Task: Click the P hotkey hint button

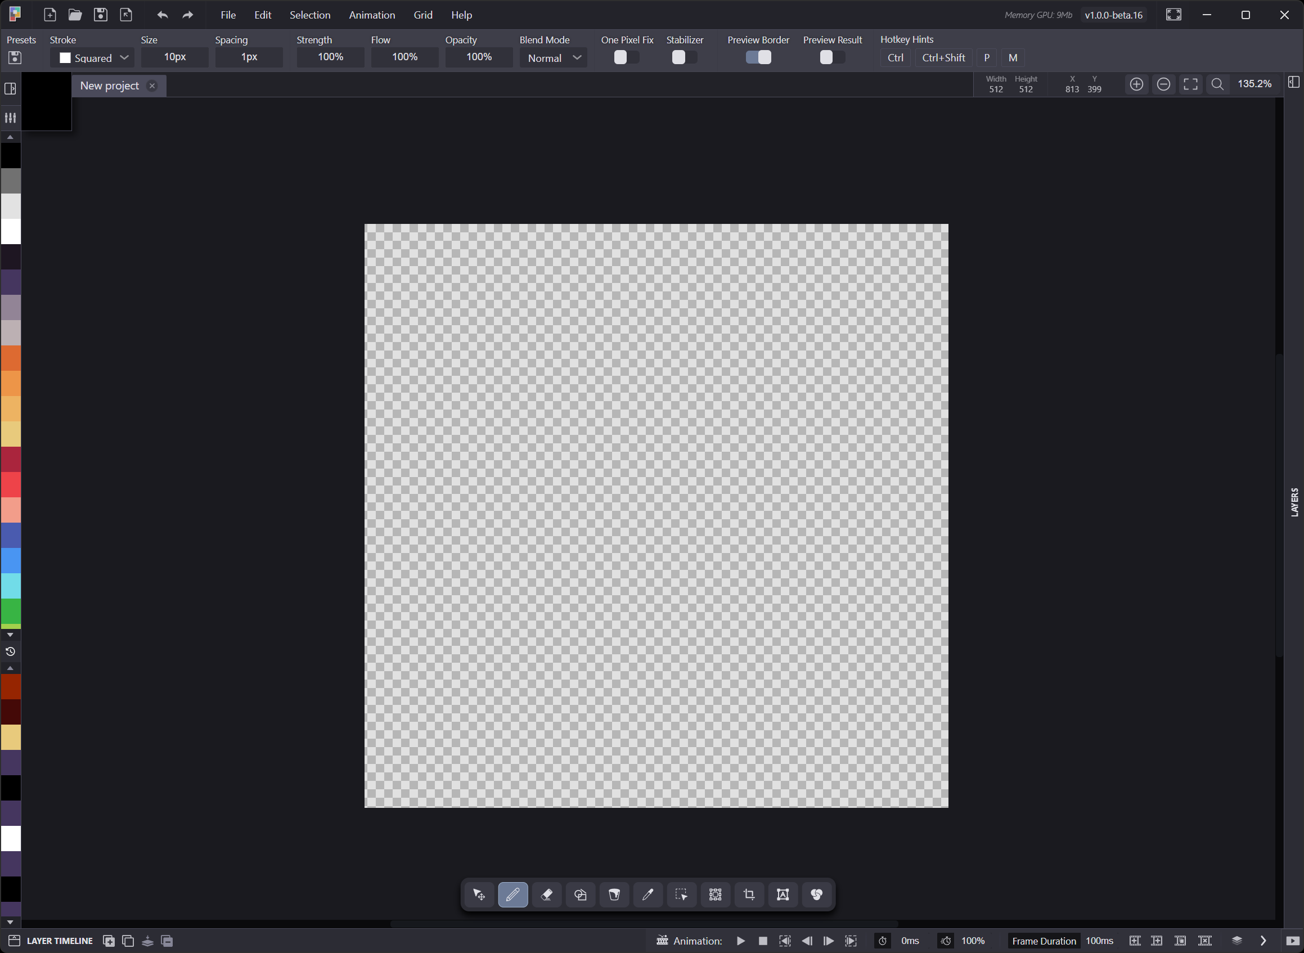Action: 987,58
